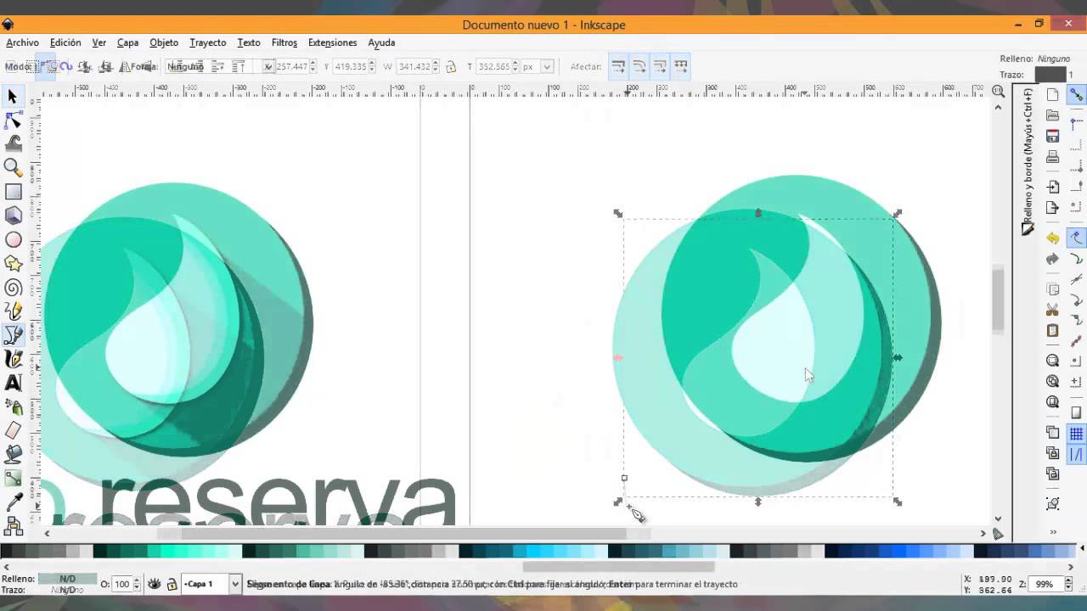Select the 3D box tool
Viewport: 1087px width, 611px height.
pyautogui.click(x=13, y=216)
